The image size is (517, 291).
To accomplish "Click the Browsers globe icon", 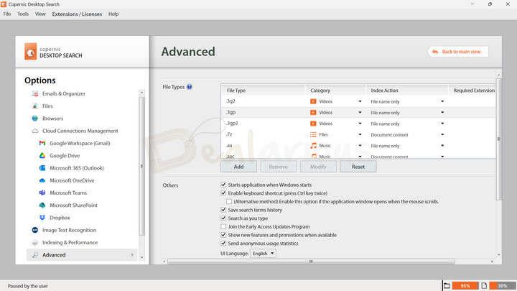I will tap(35, 119).
